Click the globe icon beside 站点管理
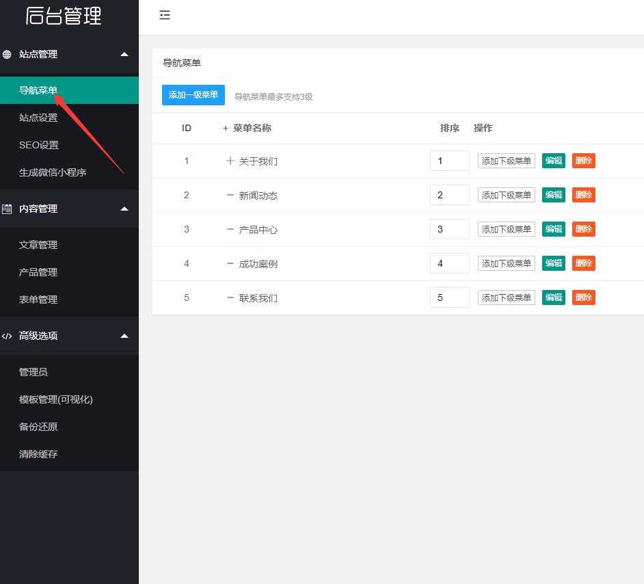The width and height of the screenshot is (644, 584). pyautogui.click(x=7, y=54)
